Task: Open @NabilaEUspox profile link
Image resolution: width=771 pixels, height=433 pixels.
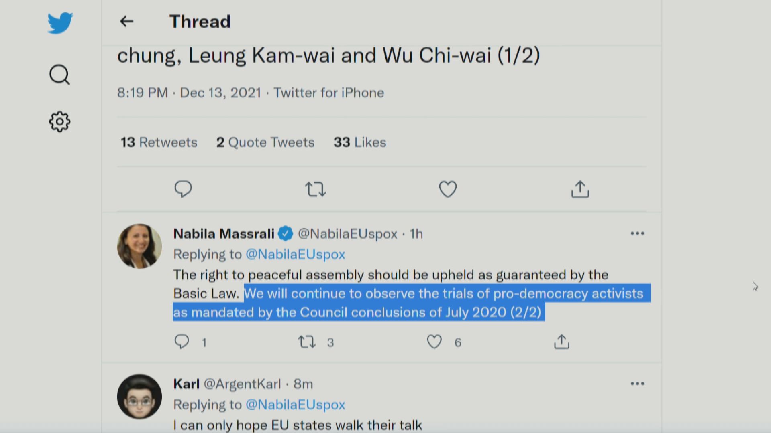Action: [347, 234]
